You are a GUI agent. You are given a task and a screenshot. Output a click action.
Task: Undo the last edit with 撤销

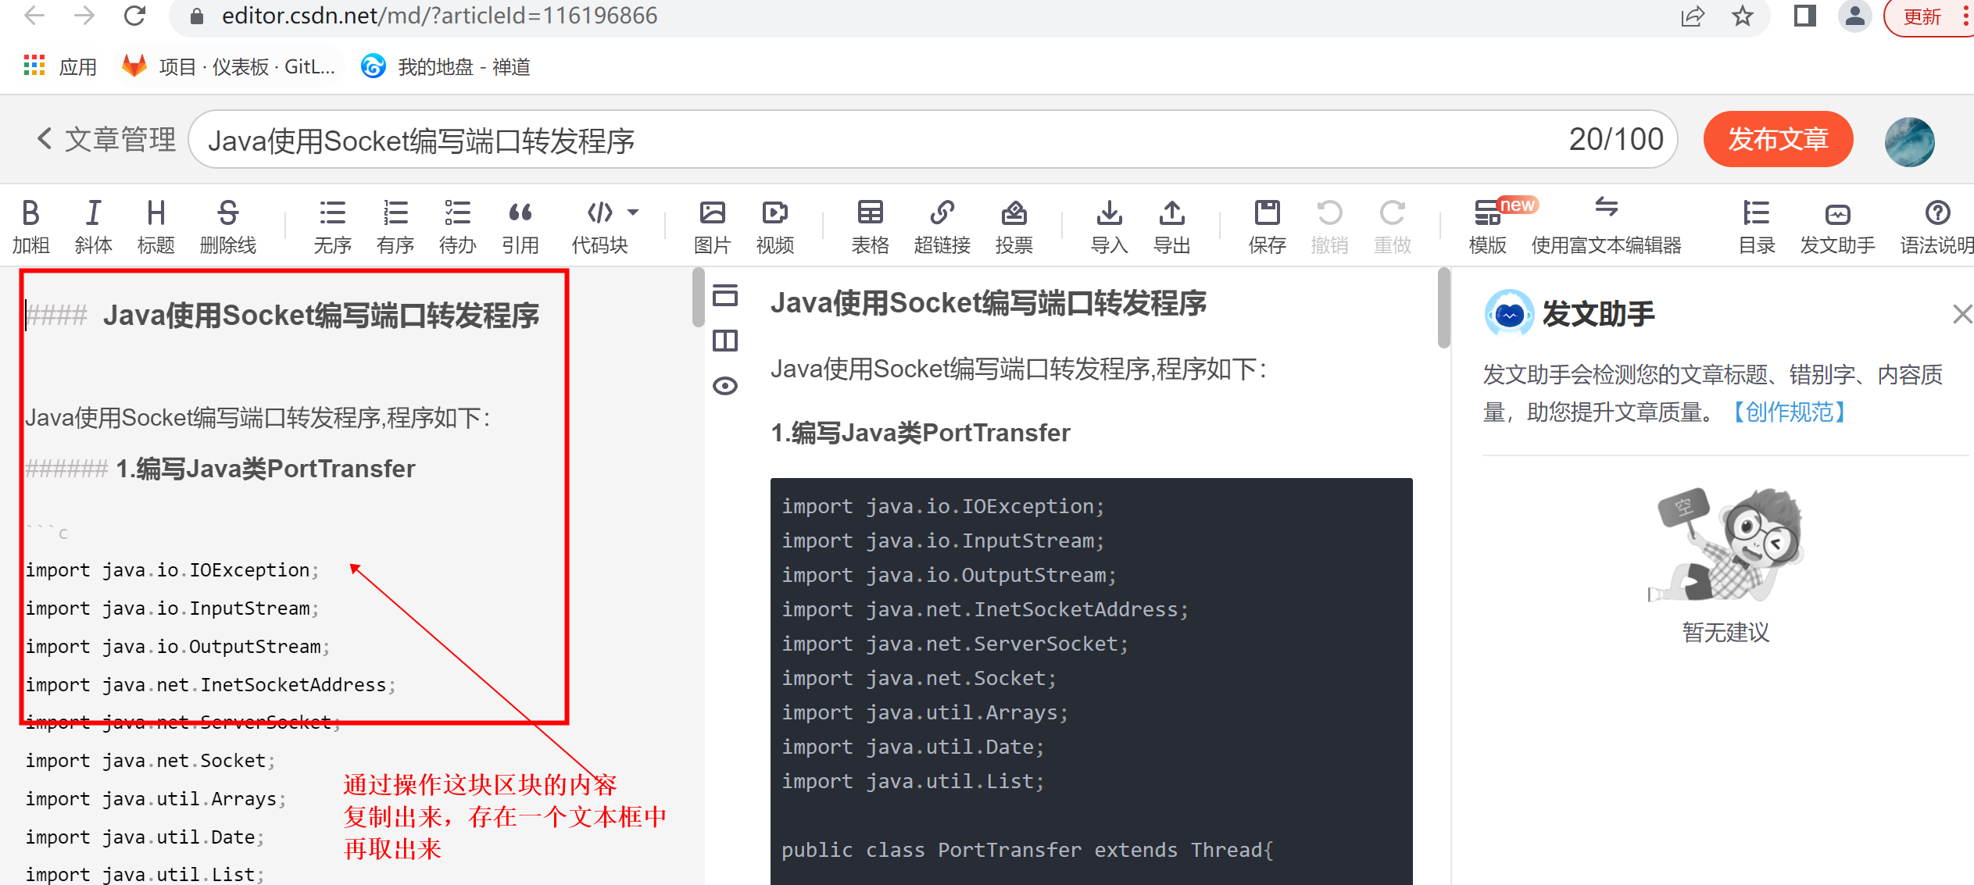pos(1329,227)
